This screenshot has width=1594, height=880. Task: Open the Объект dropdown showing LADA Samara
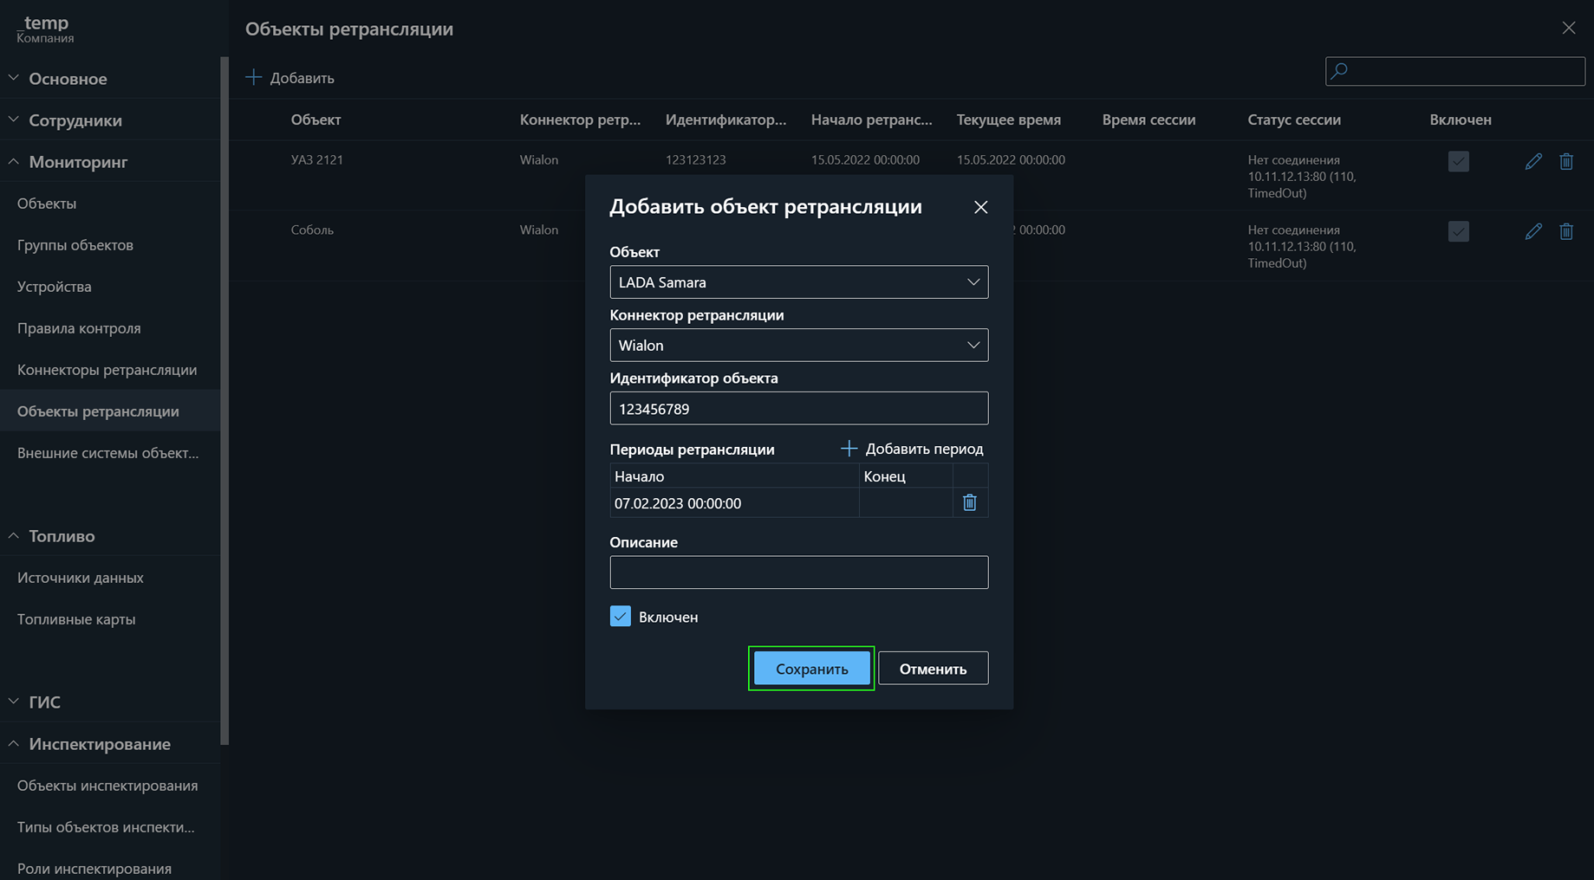click(x=798, y=282)
